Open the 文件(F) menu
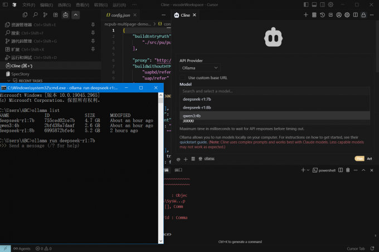 (x=28, y=4)
